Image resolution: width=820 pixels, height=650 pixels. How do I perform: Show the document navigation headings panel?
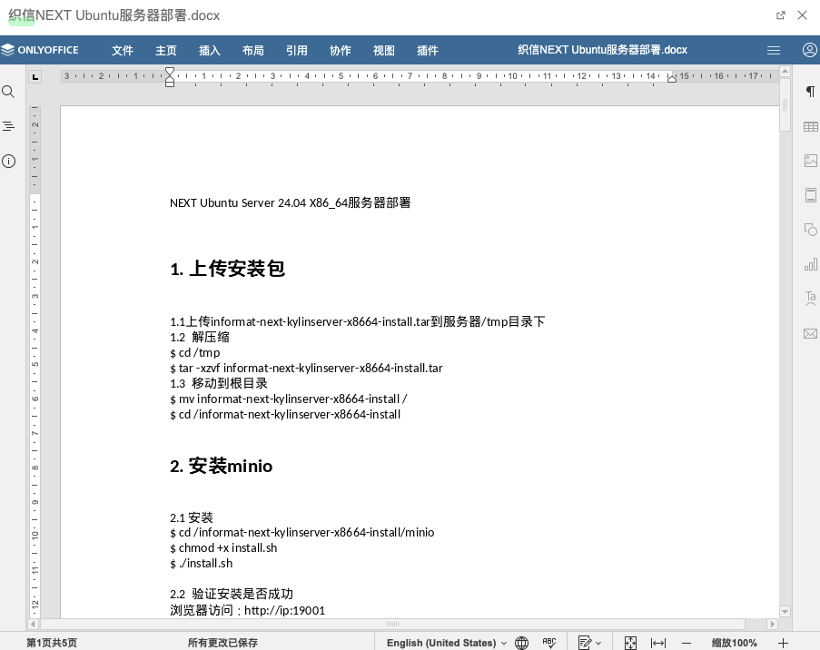click(9, 125)
